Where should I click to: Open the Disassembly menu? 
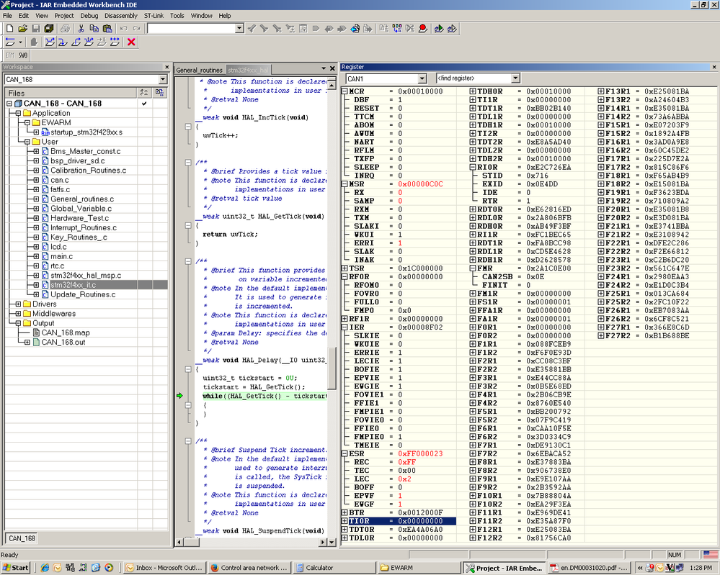(x=121, y=16)
